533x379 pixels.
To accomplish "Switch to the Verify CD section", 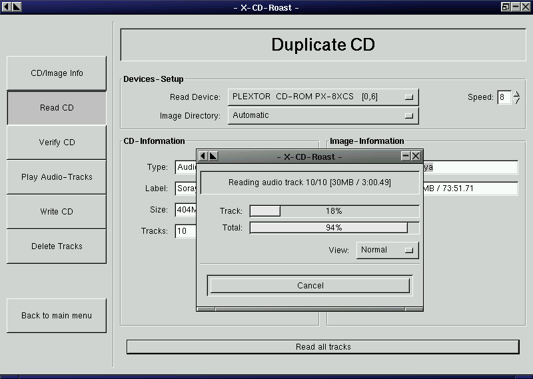I will [x=57, y=143].
